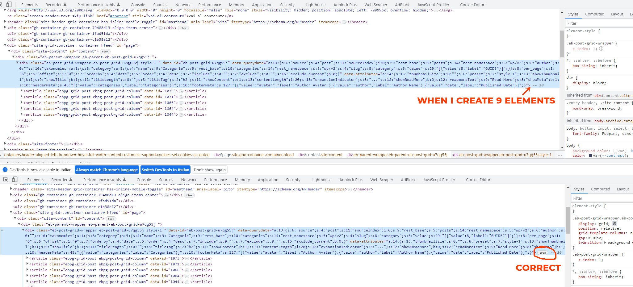Open Cookie Editor tab in lower DevTools
The width and height of the screenshot is (633, 287).
pyautogui.click(x=478, y=180)
